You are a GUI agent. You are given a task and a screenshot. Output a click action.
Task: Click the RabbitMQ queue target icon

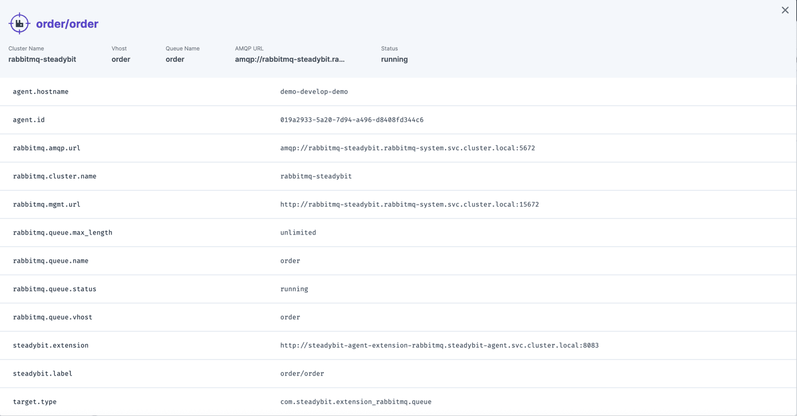tap(18, 23)
